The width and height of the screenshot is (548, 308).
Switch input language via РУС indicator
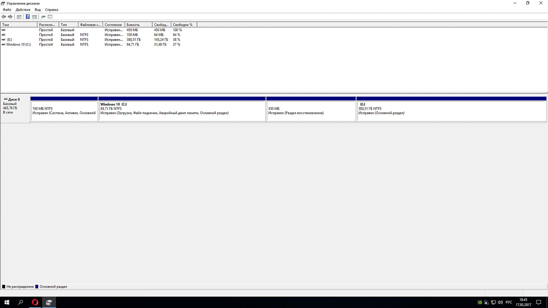click(x=509, y=302)
